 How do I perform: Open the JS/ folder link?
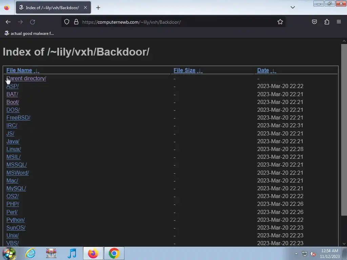(x=10, y=133)
